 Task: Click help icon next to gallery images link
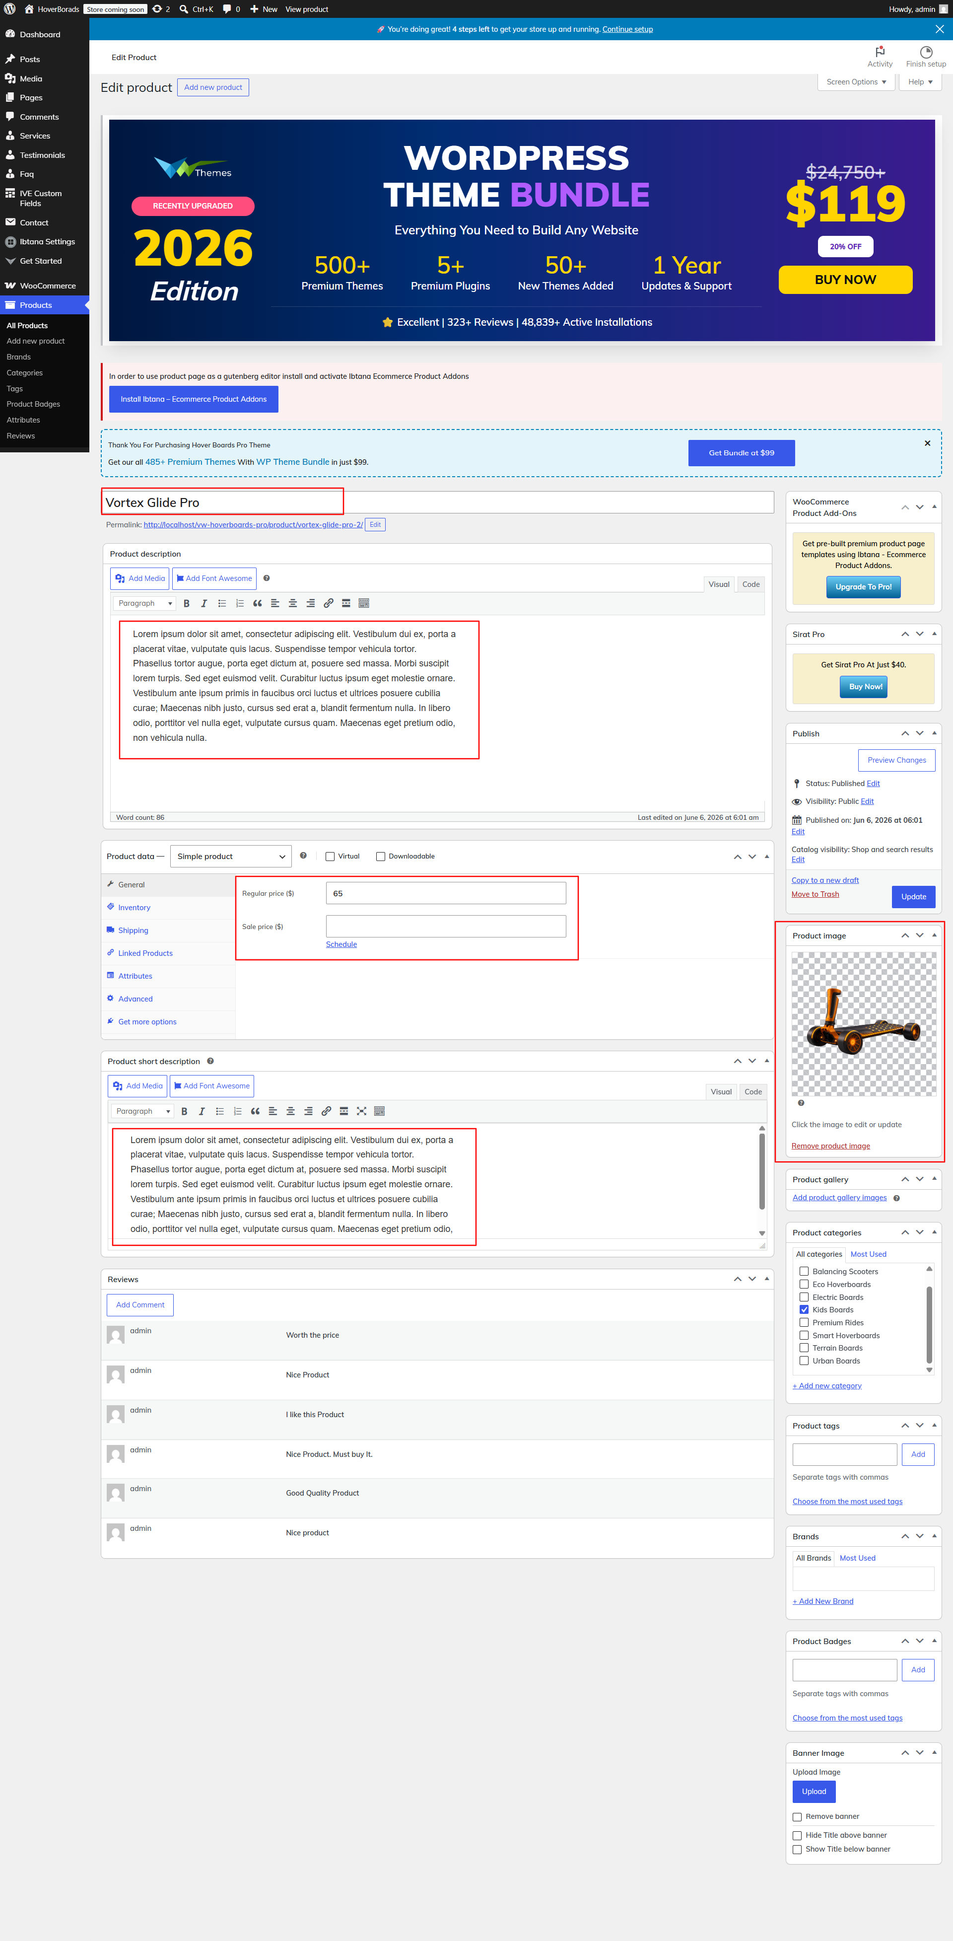896,1198
